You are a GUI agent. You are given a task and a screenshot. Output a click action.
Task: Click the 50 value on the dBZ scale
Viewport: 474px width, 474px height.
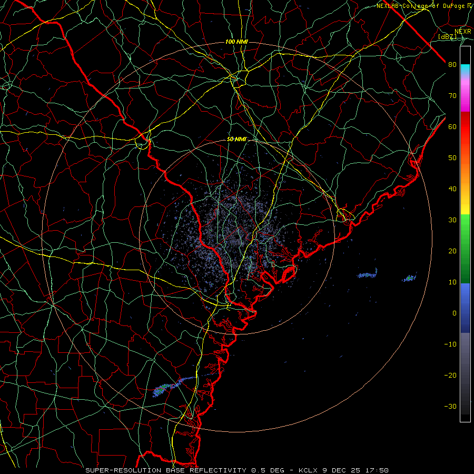[x=452, y=158]
